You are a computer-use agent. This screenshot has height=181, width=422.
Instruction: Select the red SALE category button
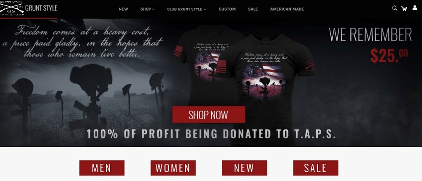(x=316, y=168)
